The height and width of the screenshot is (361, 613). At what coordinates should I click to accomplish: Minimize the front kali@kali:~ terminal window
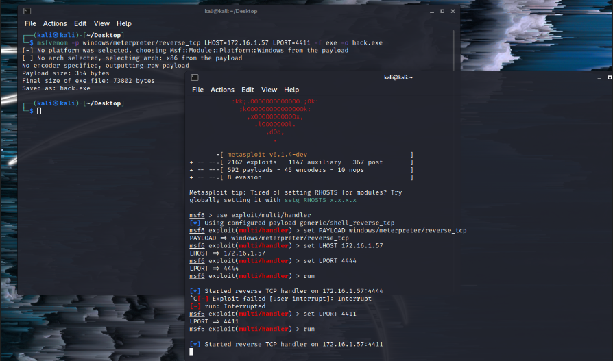[599, 77]
